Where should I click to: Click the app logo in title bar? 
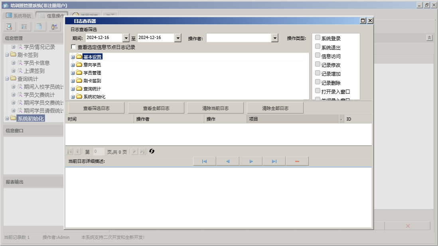point(5,5)
